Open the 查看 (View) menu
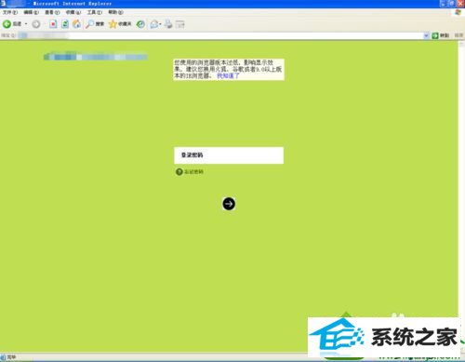The height and width of the screenshot is (362, 465). [52, 12]
